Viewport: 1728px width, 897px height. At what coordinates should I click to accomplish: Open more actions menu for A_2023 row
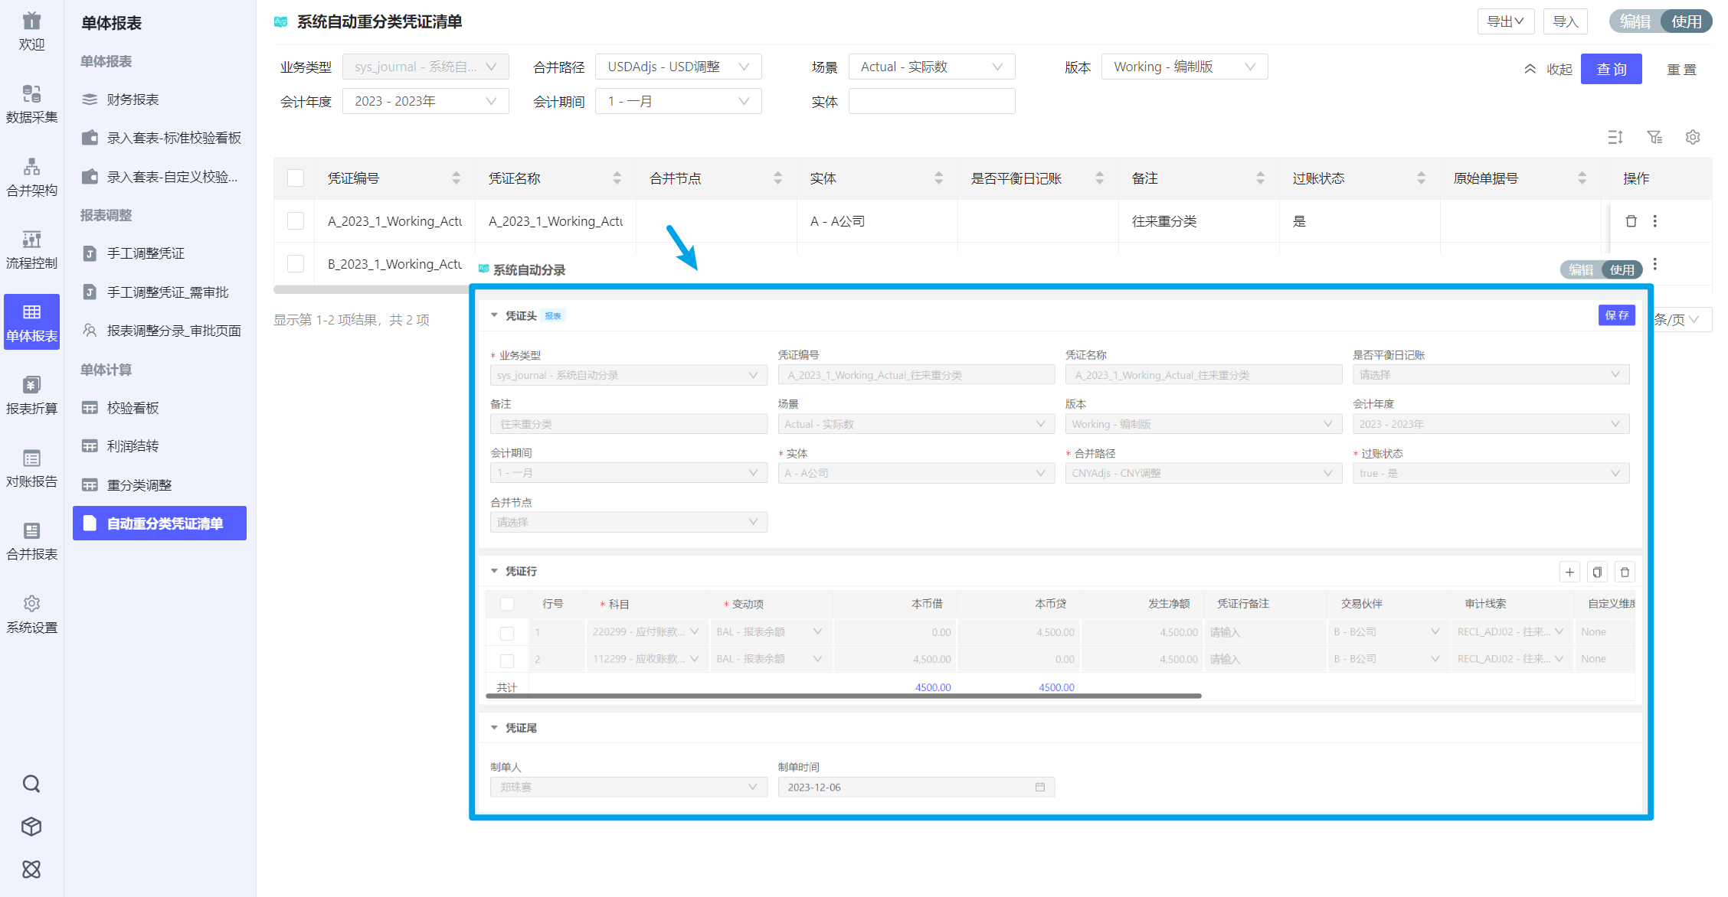tap(1655, 221)
